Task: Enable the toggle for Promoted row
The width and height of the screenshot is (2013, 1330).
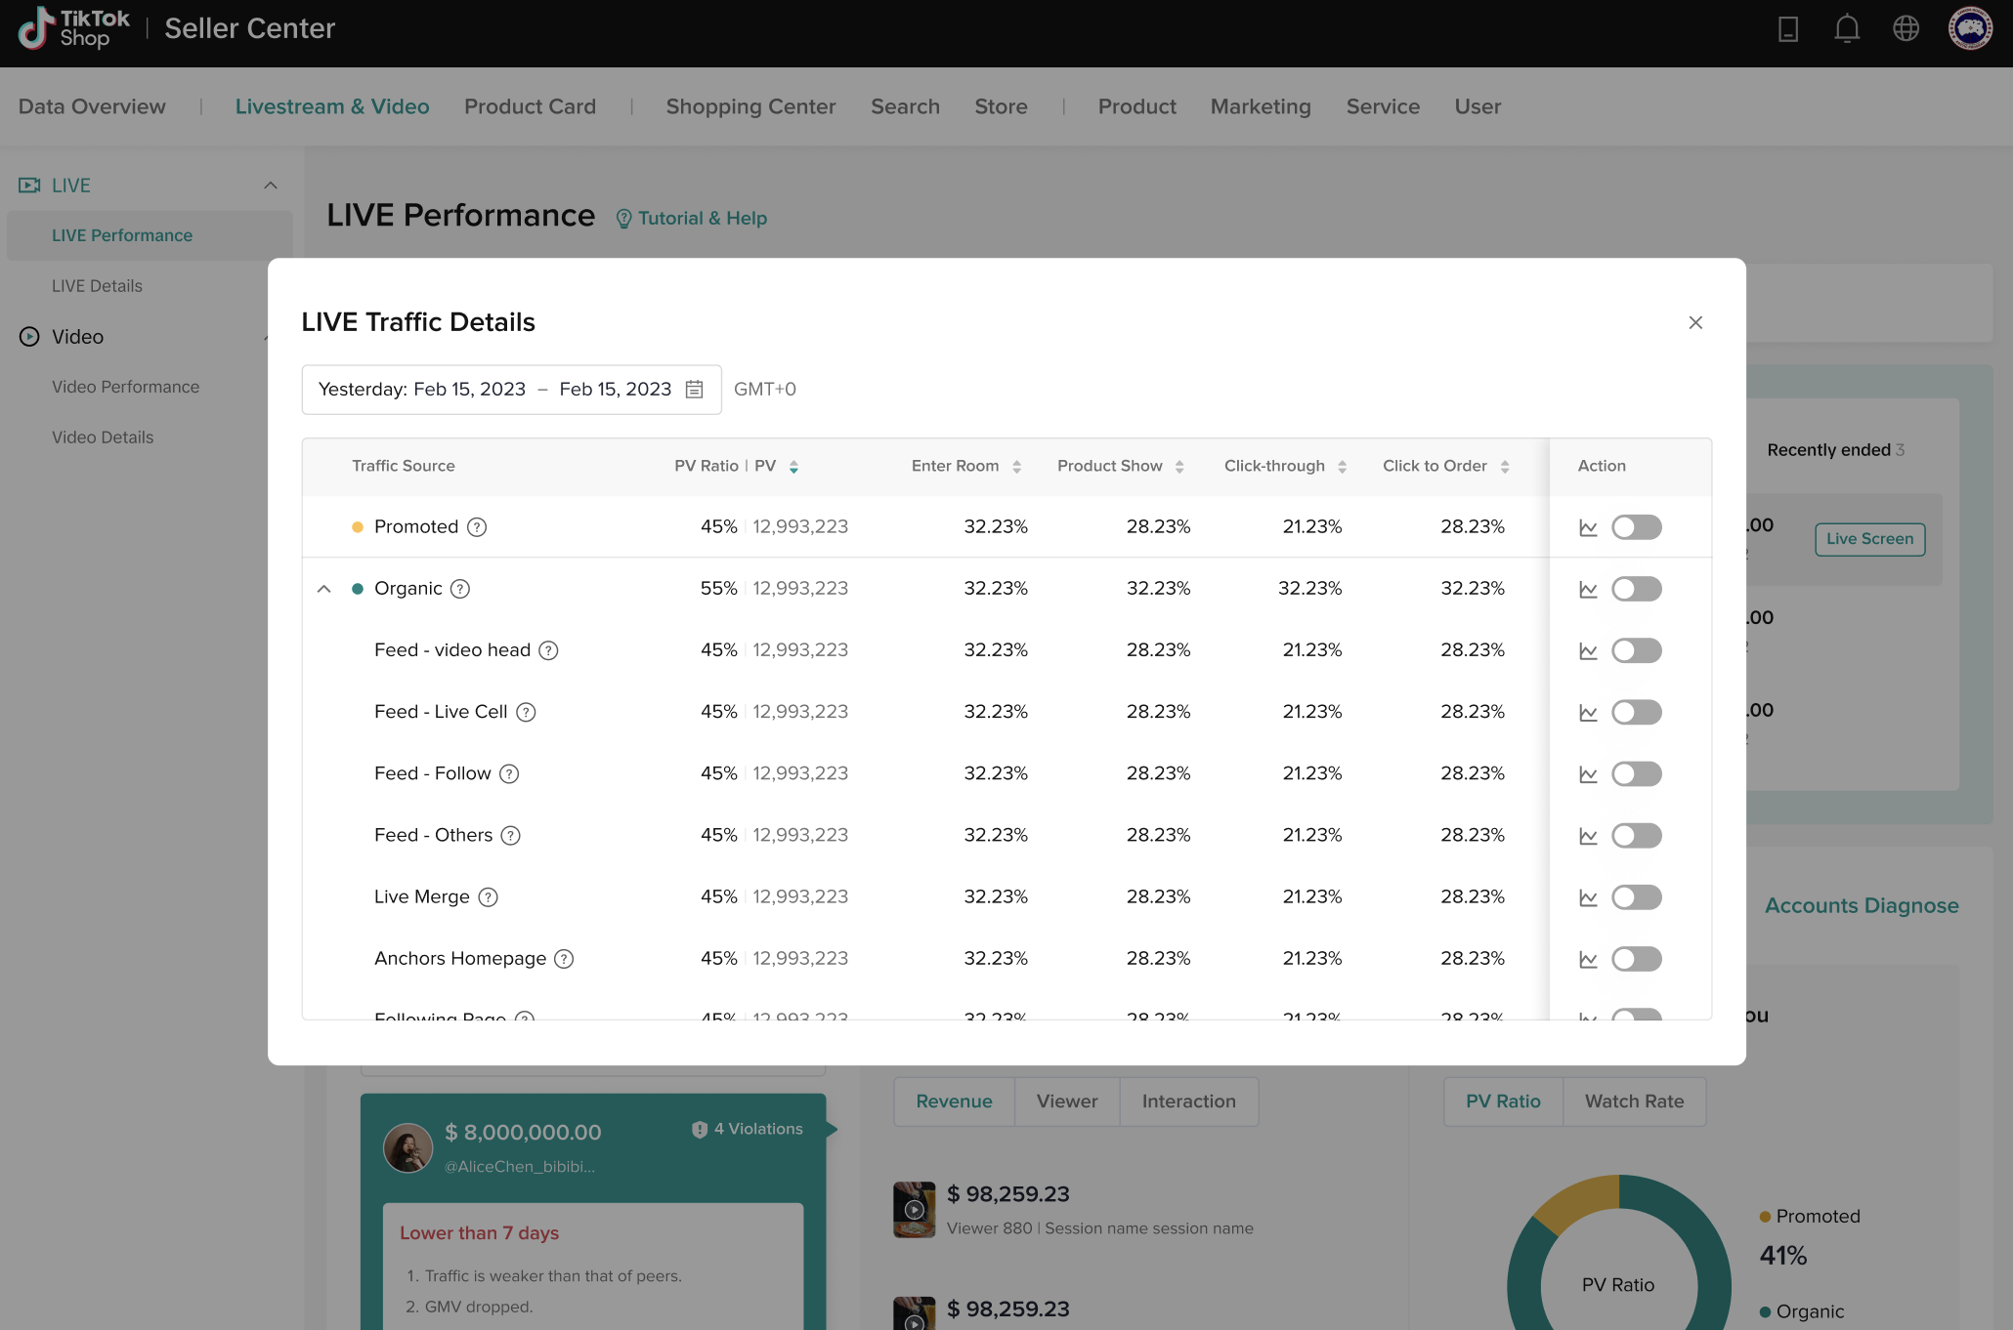Action: coord(1636,528)
